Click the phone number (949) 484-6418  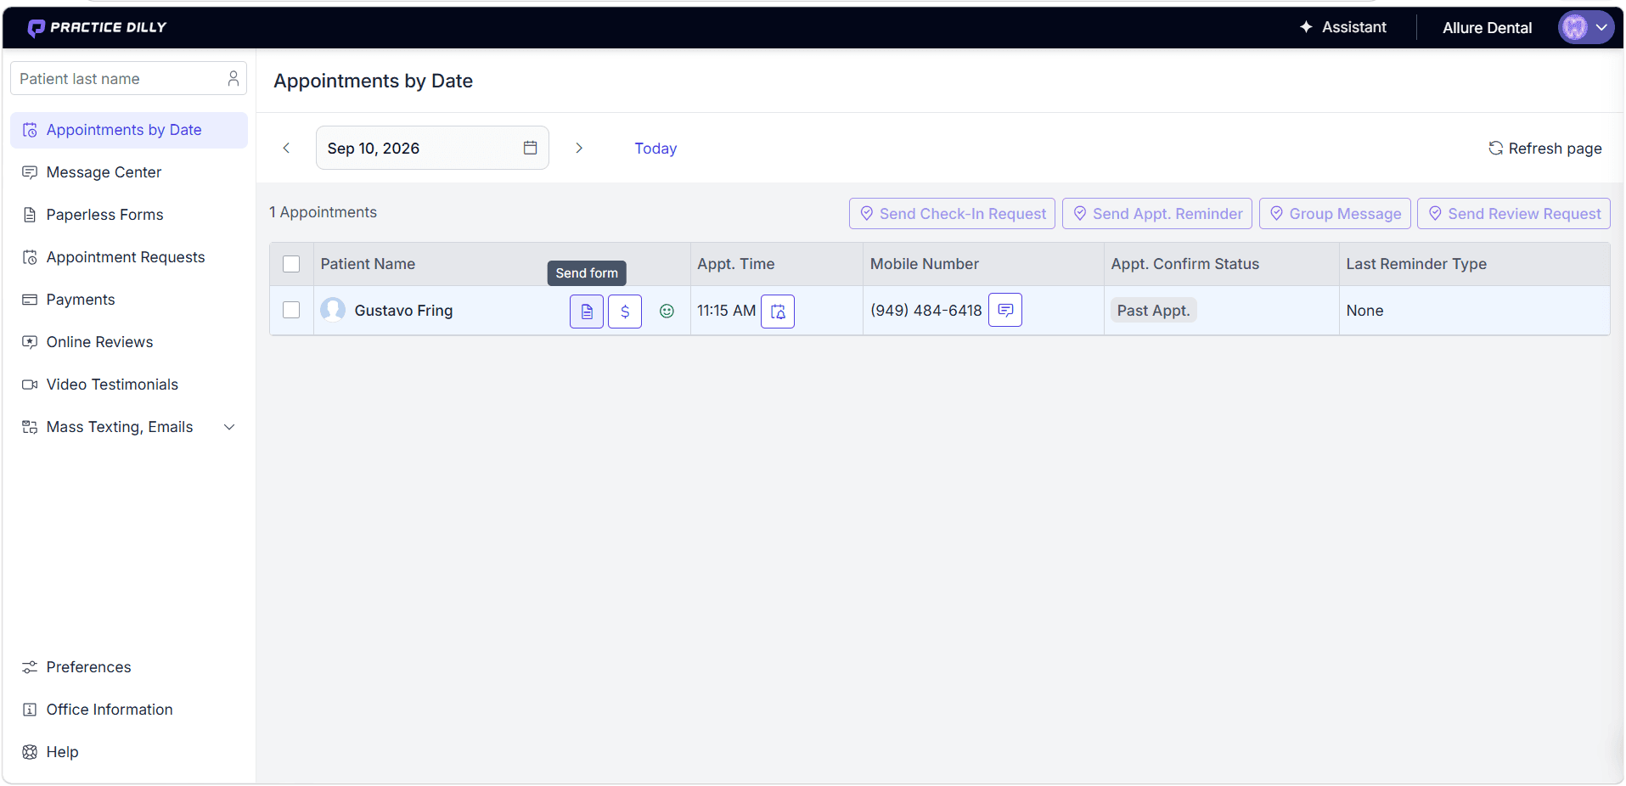(x=926, y=311)
